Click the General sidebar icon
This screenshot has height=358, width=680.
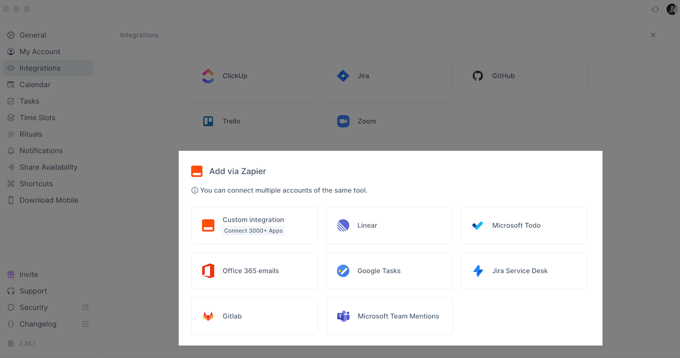click(11, 35)
